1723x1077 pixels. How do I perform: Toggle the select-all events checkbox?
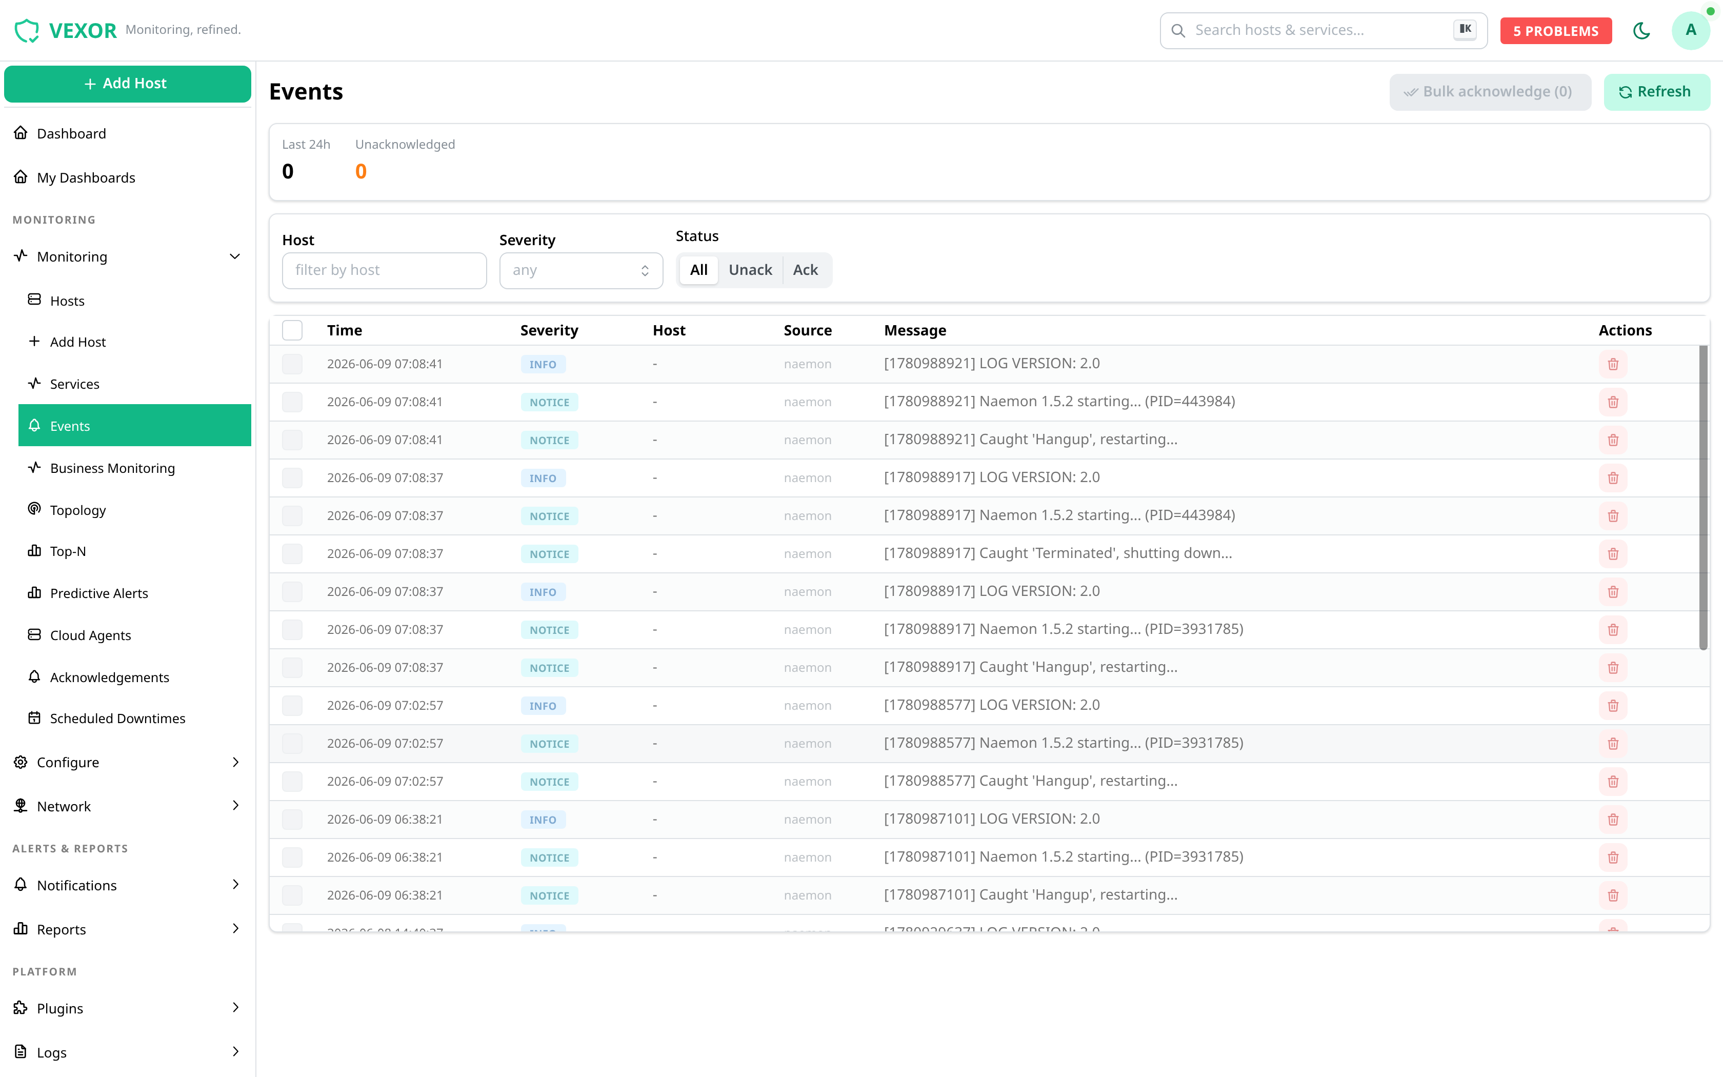point(292,330)
